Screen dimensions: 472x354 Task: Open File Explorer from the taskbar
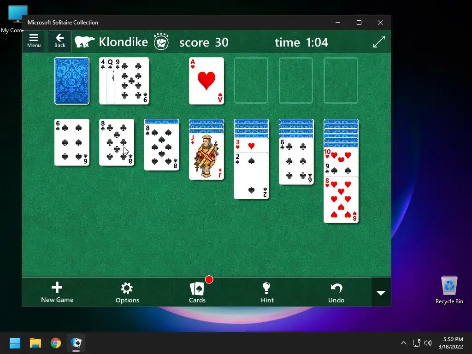[35, 343]
